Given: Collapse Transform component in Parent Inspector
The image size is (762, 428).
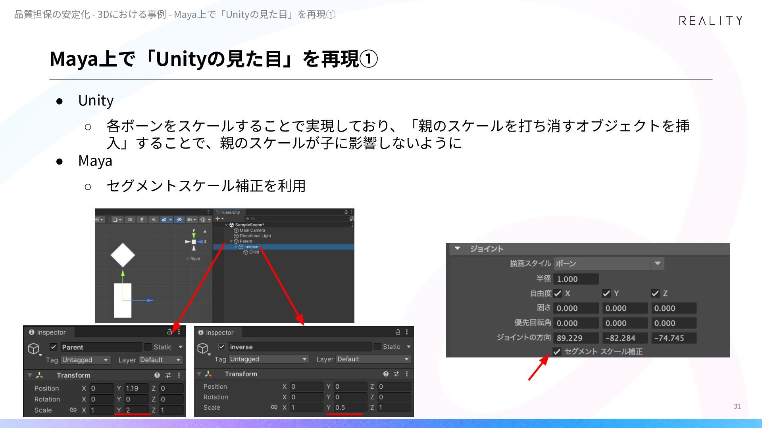Looking at the screenshot, I should (30, 375).
